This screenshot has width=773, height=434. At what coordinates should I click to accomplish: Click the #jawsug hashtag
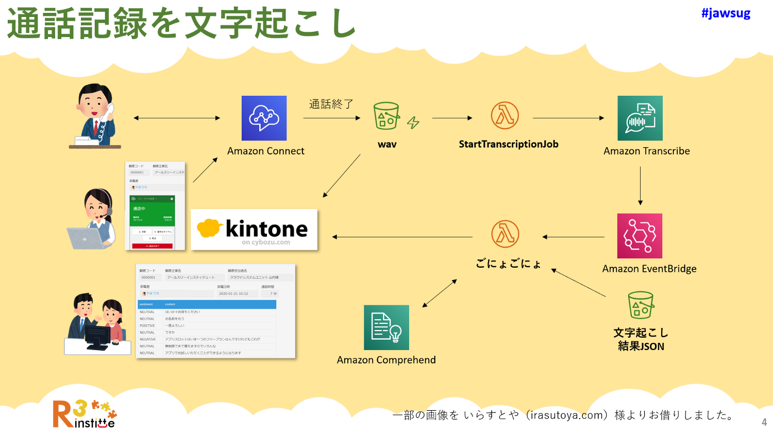(x=726, y=13)
